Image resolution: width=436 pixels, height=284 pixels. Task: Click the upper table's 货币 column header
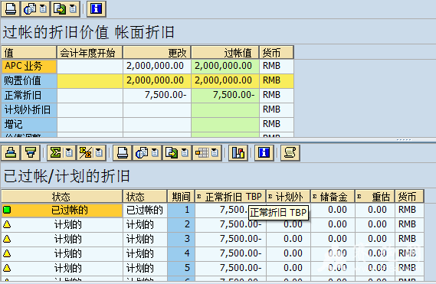point(277,53)
